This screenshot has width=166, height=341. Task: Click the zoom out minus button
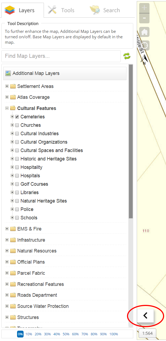point(144,18)
